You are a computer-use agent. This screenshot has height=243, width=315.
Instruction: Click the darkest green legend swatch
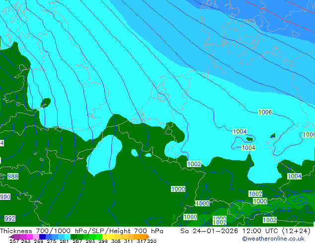pyautogui.click(x=74, y=237)
